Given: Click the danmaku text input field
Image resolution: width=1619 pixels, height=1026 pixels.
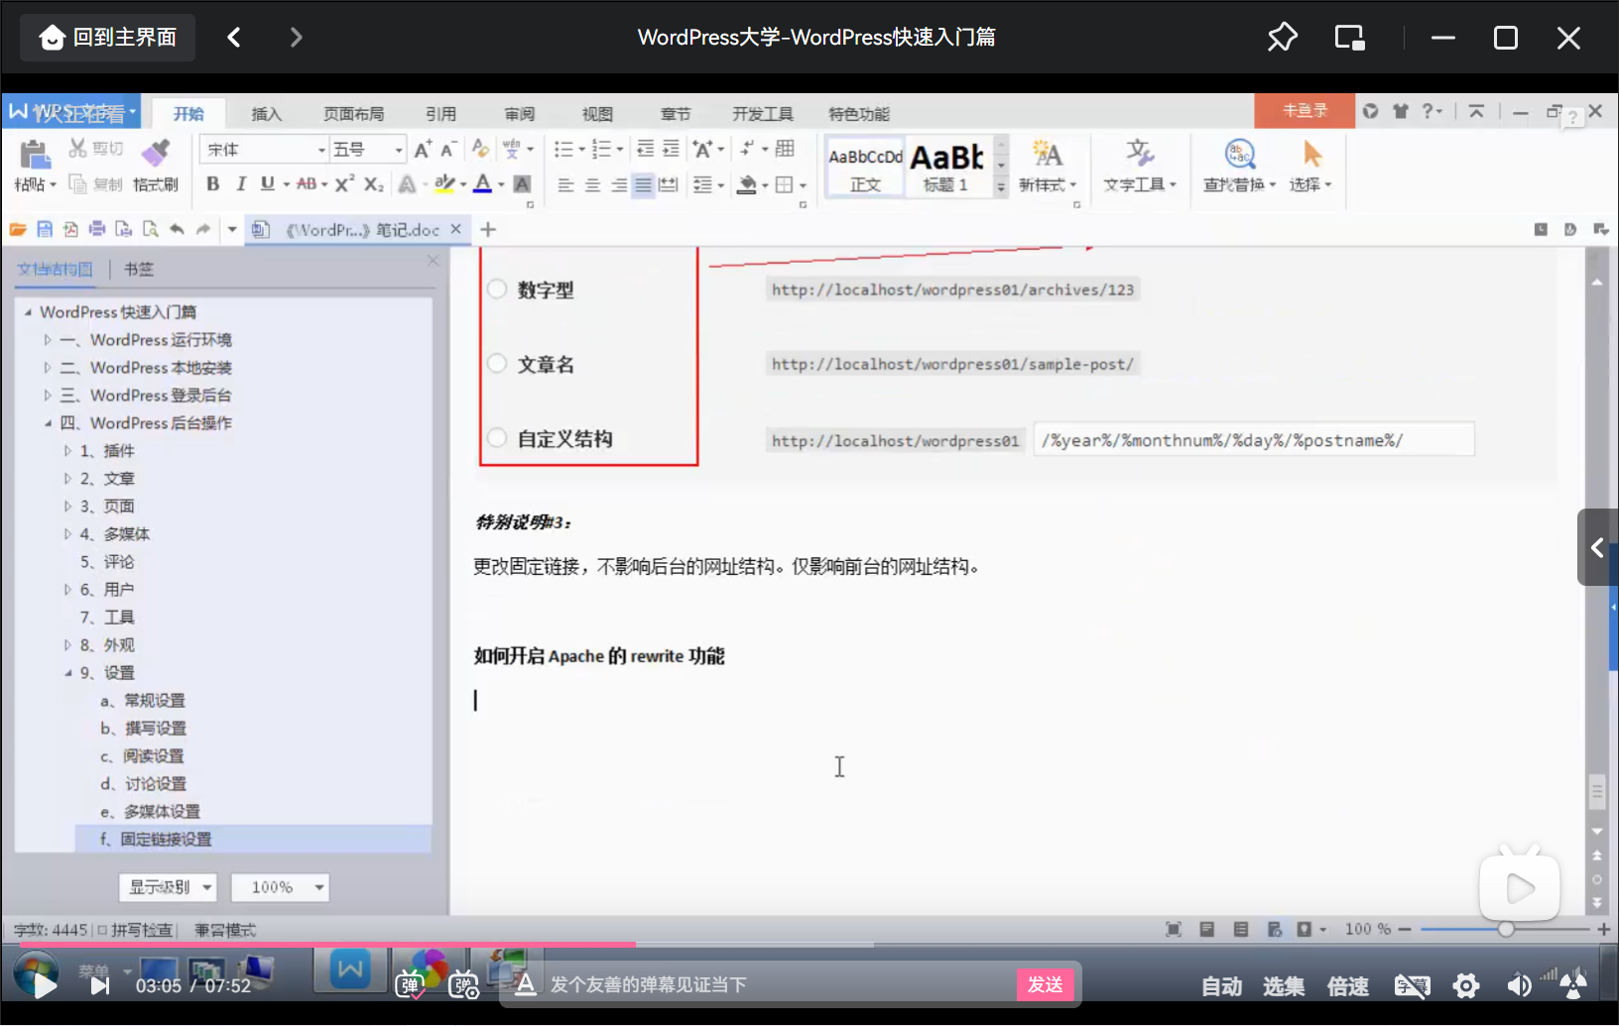Looking at the screenshot, I should [x=779, y=984].
